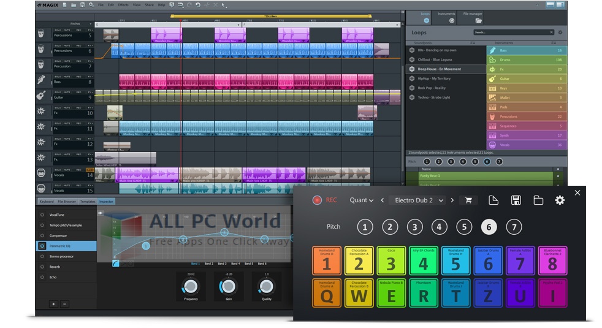Click the save disk icon in pad window
602x328 pixels.
(516, 200)
